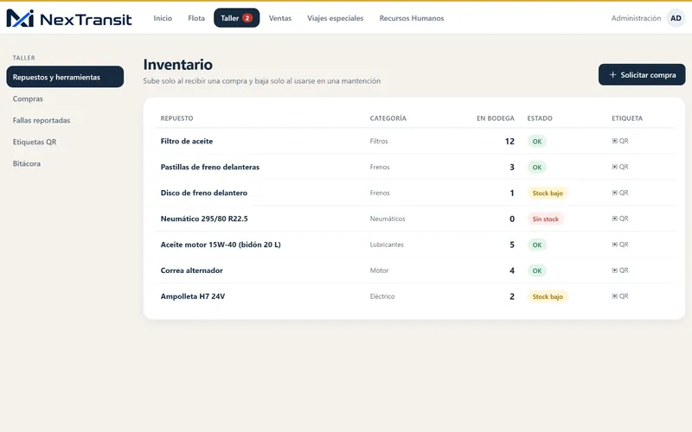This screenshot has width=692, height=432.
Task: Open Bitácora in the sidebar
Action: coord(27,163)
